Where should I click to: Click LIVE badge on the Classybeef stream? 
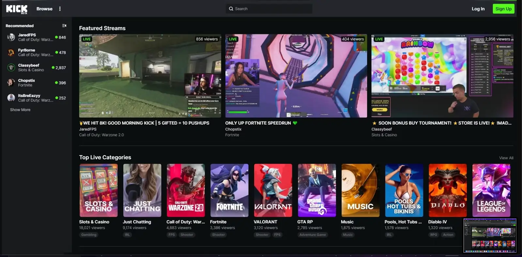379,39
